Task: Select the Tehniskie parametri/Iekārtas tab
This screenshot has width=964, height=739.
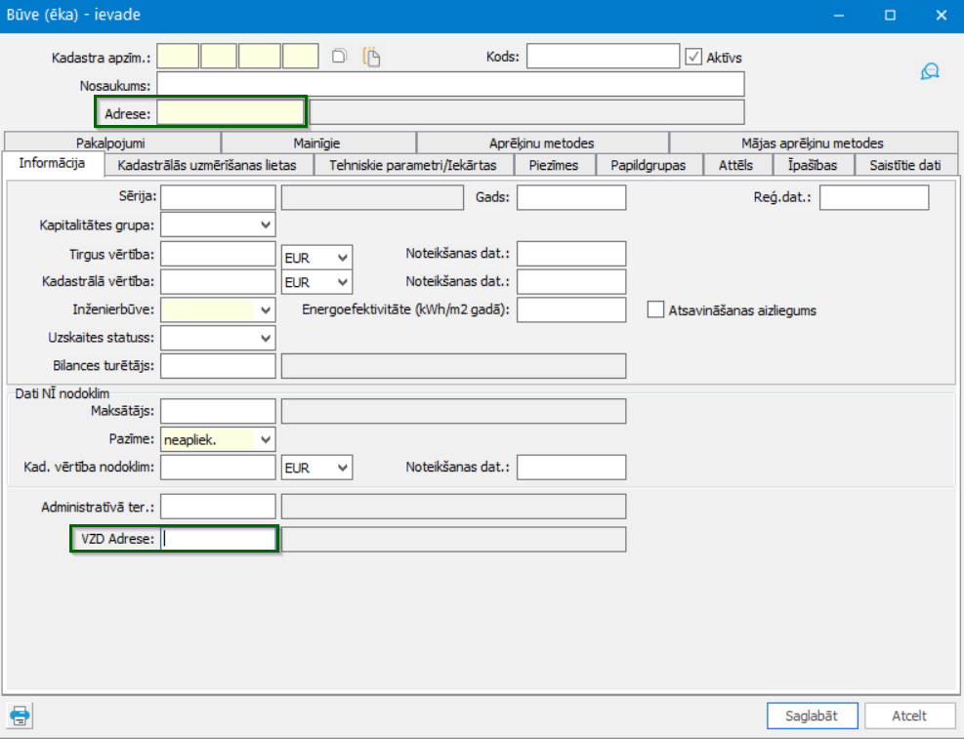Action: (x=412, y=165)
